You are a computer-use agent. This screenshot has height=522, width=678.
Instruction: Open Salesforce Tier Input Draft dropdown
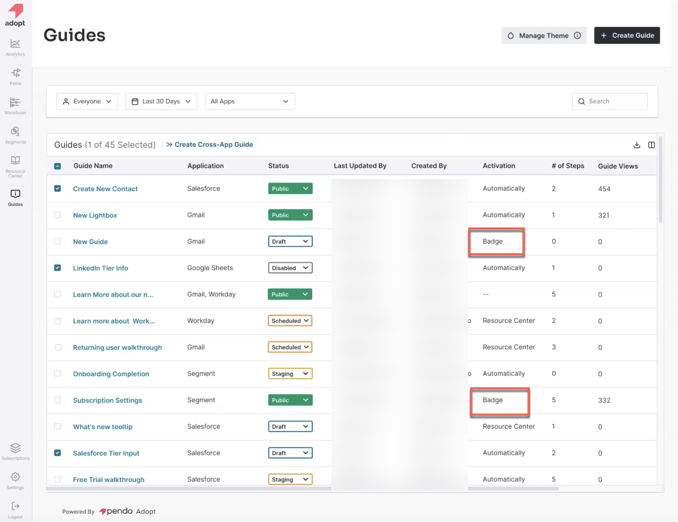290,453
